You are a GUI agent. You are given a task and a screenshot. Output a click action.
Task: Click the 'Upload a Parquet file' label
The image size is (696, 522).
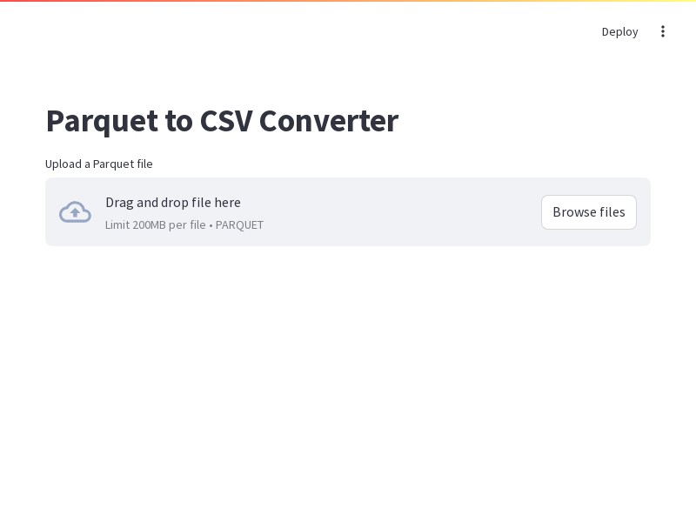click(99, 164)
